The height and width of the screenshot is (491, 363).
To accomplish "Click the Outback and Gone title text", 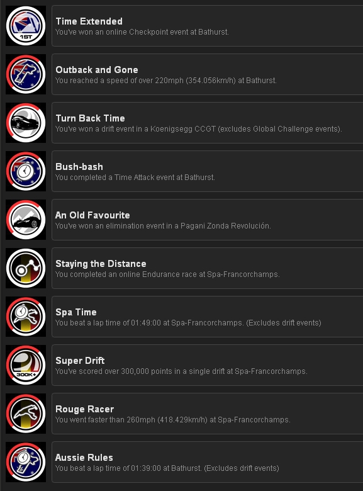I will [x=97, y=70].
